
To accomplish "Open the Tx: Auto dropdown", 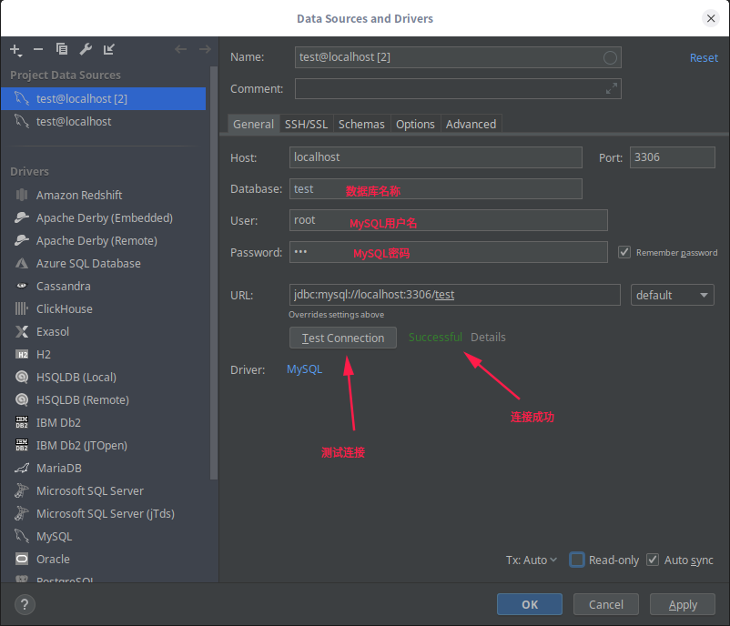I will coord(532,560).
